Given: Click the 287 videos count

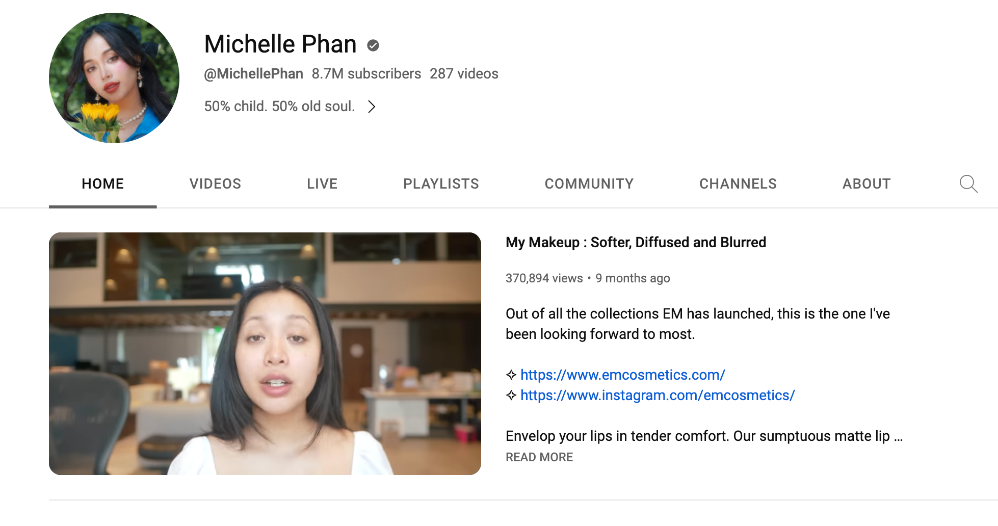Looking at the screenshot, I should click(464, 74).
